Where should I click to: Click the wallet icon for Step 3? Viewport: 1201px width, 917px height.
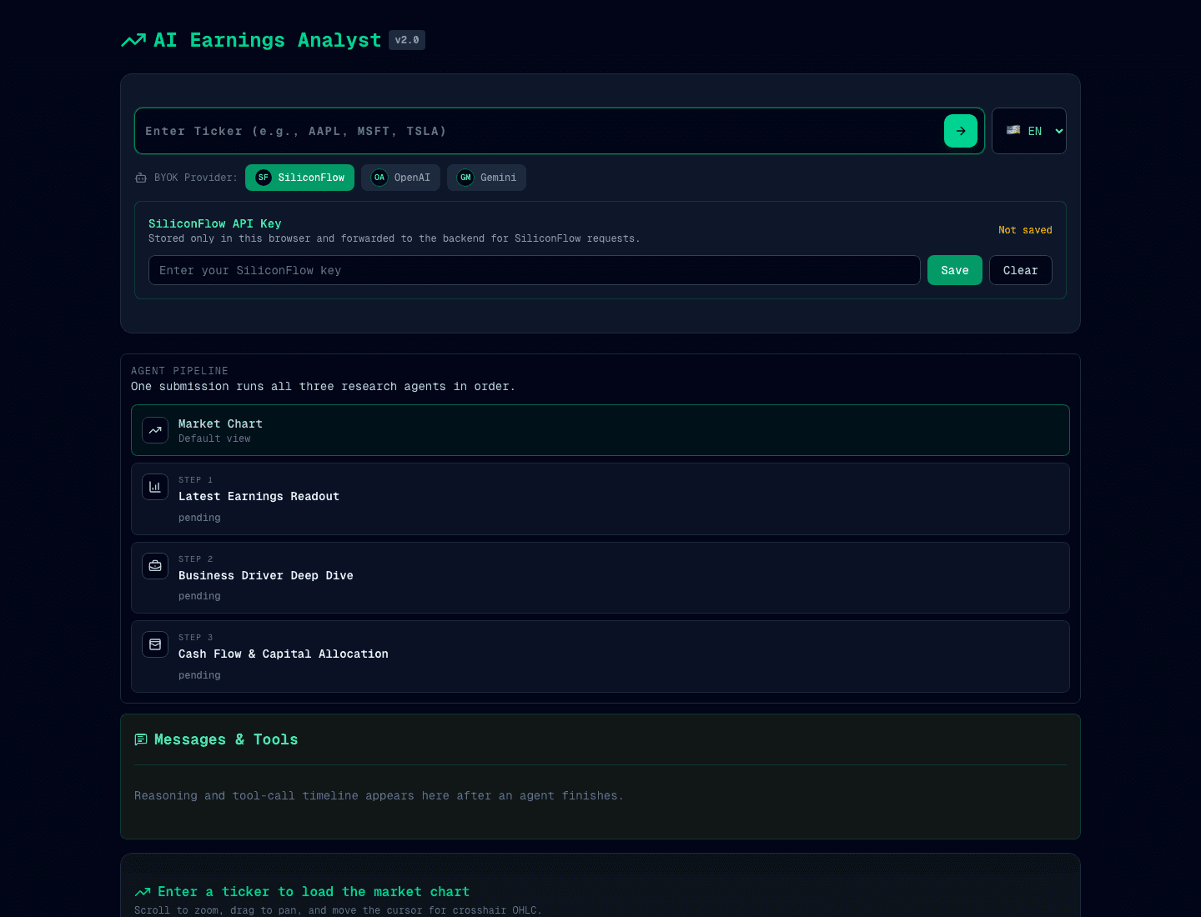[155, 644]
